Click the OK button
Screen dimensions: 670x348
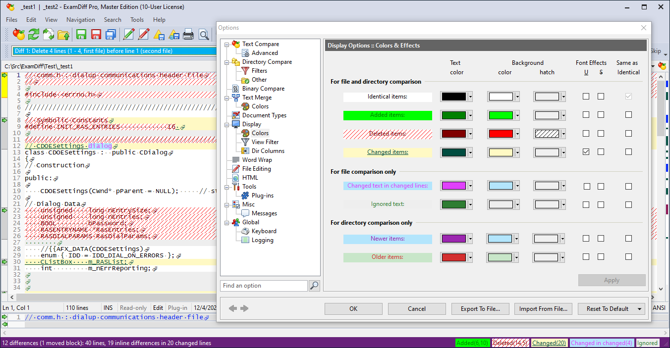(x=353, y=309)
